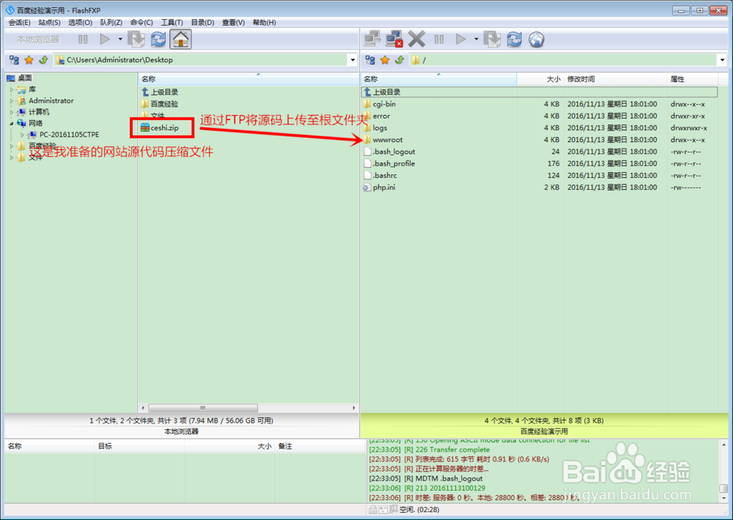Toggle the remote folder tree view icon
This screenshot has height=520, width=733.
370,60
